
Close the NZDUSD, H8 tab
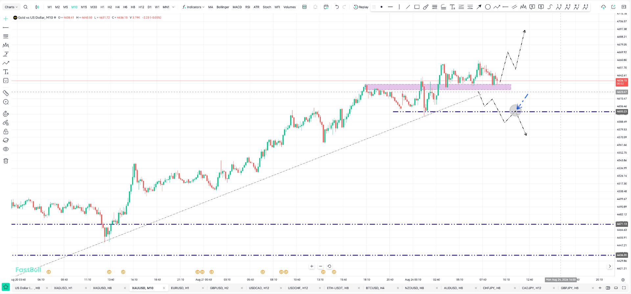pyautogui.click(x=437, y=288)
